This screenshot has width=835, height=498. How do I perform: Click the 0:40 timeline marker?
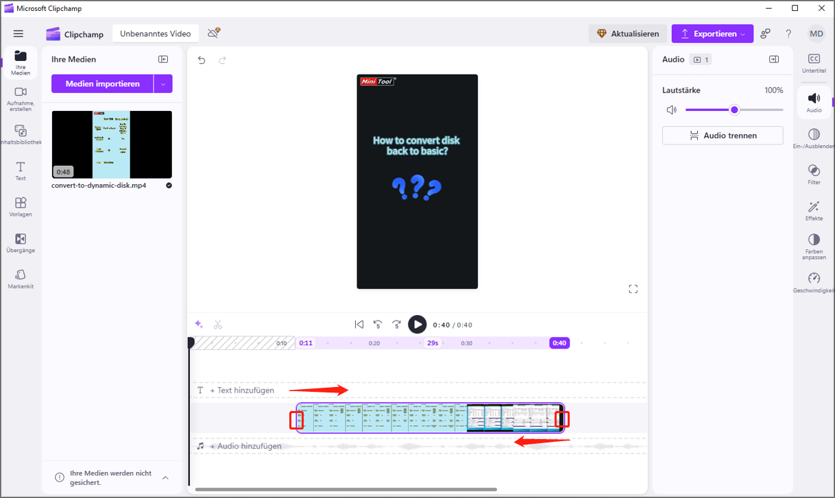[x=559, y=343]
